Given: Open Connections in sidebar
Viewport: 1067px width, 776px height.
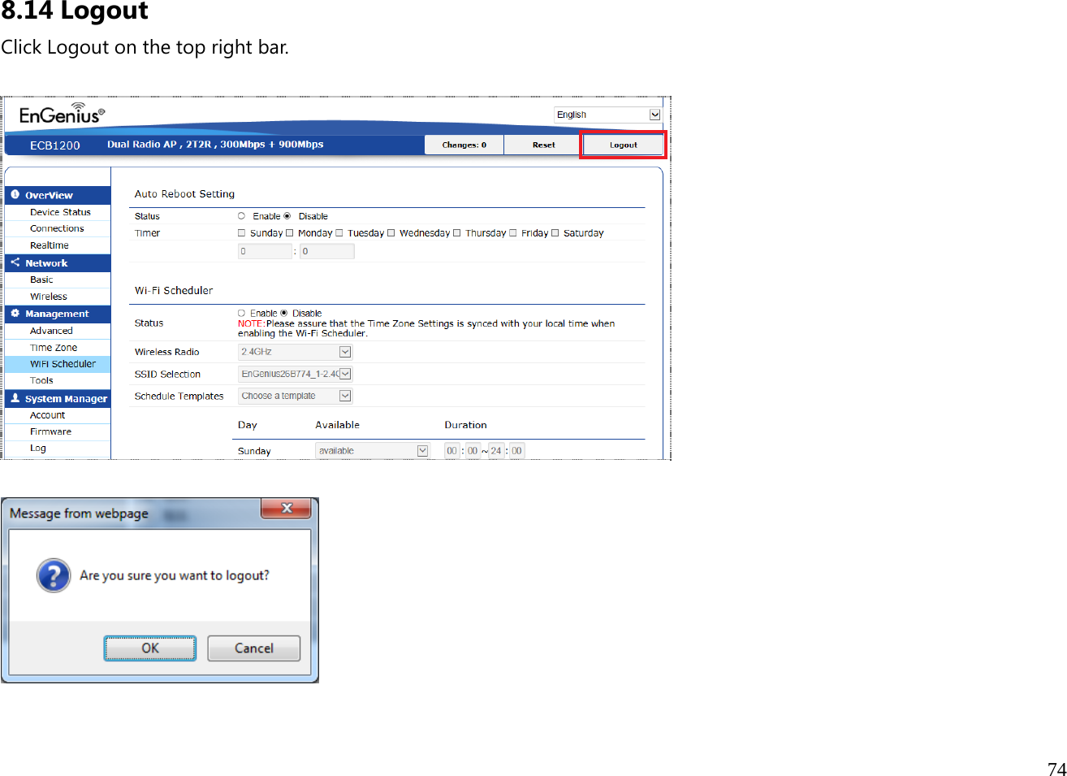Looking at the screenshot, I should pyautogui.click(x=58, y=228).
